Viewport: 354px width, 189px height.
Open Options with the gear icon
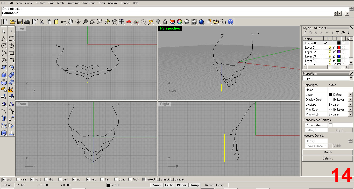216,22
